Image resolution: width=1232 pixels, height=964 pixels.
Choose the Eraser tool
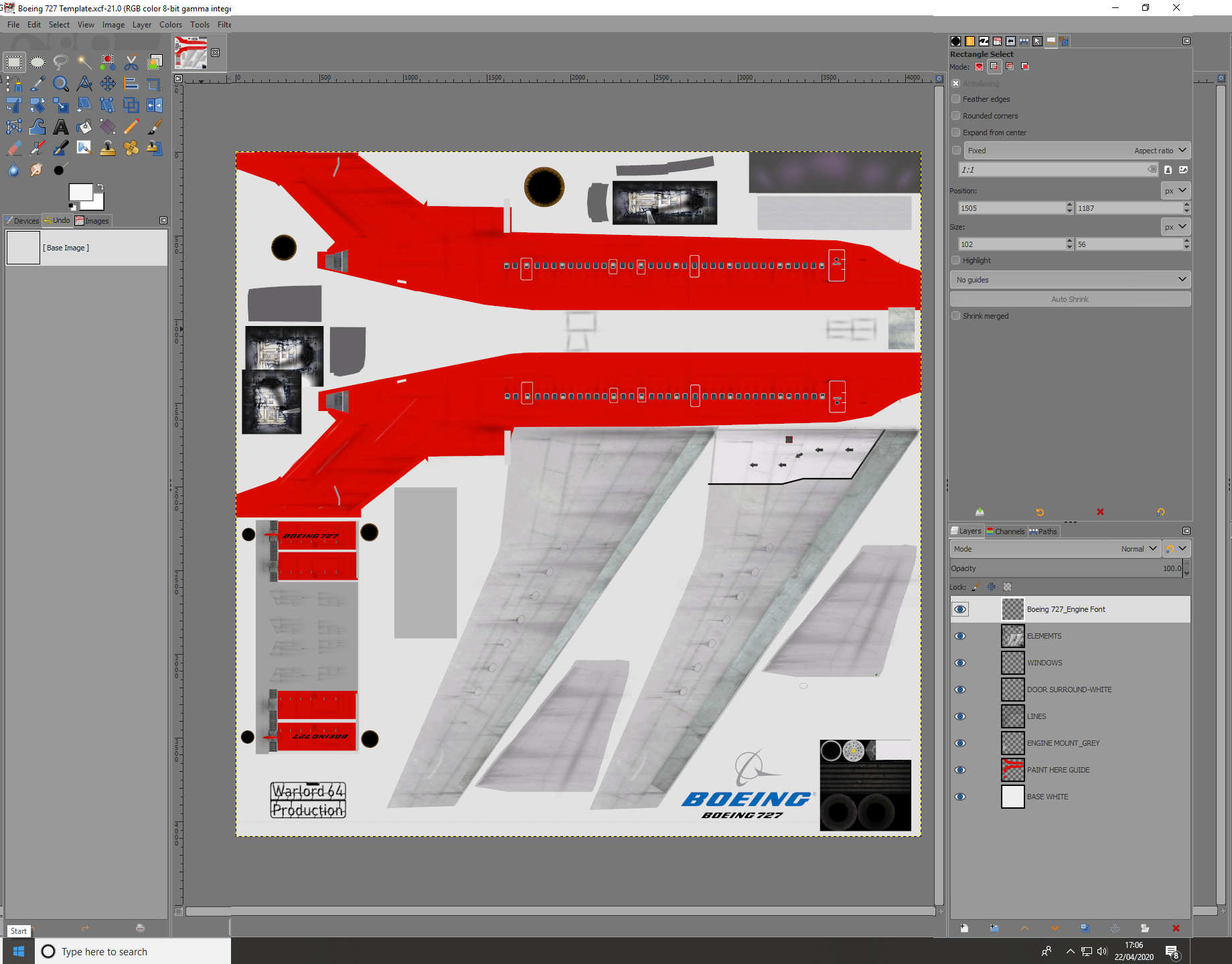13,148
